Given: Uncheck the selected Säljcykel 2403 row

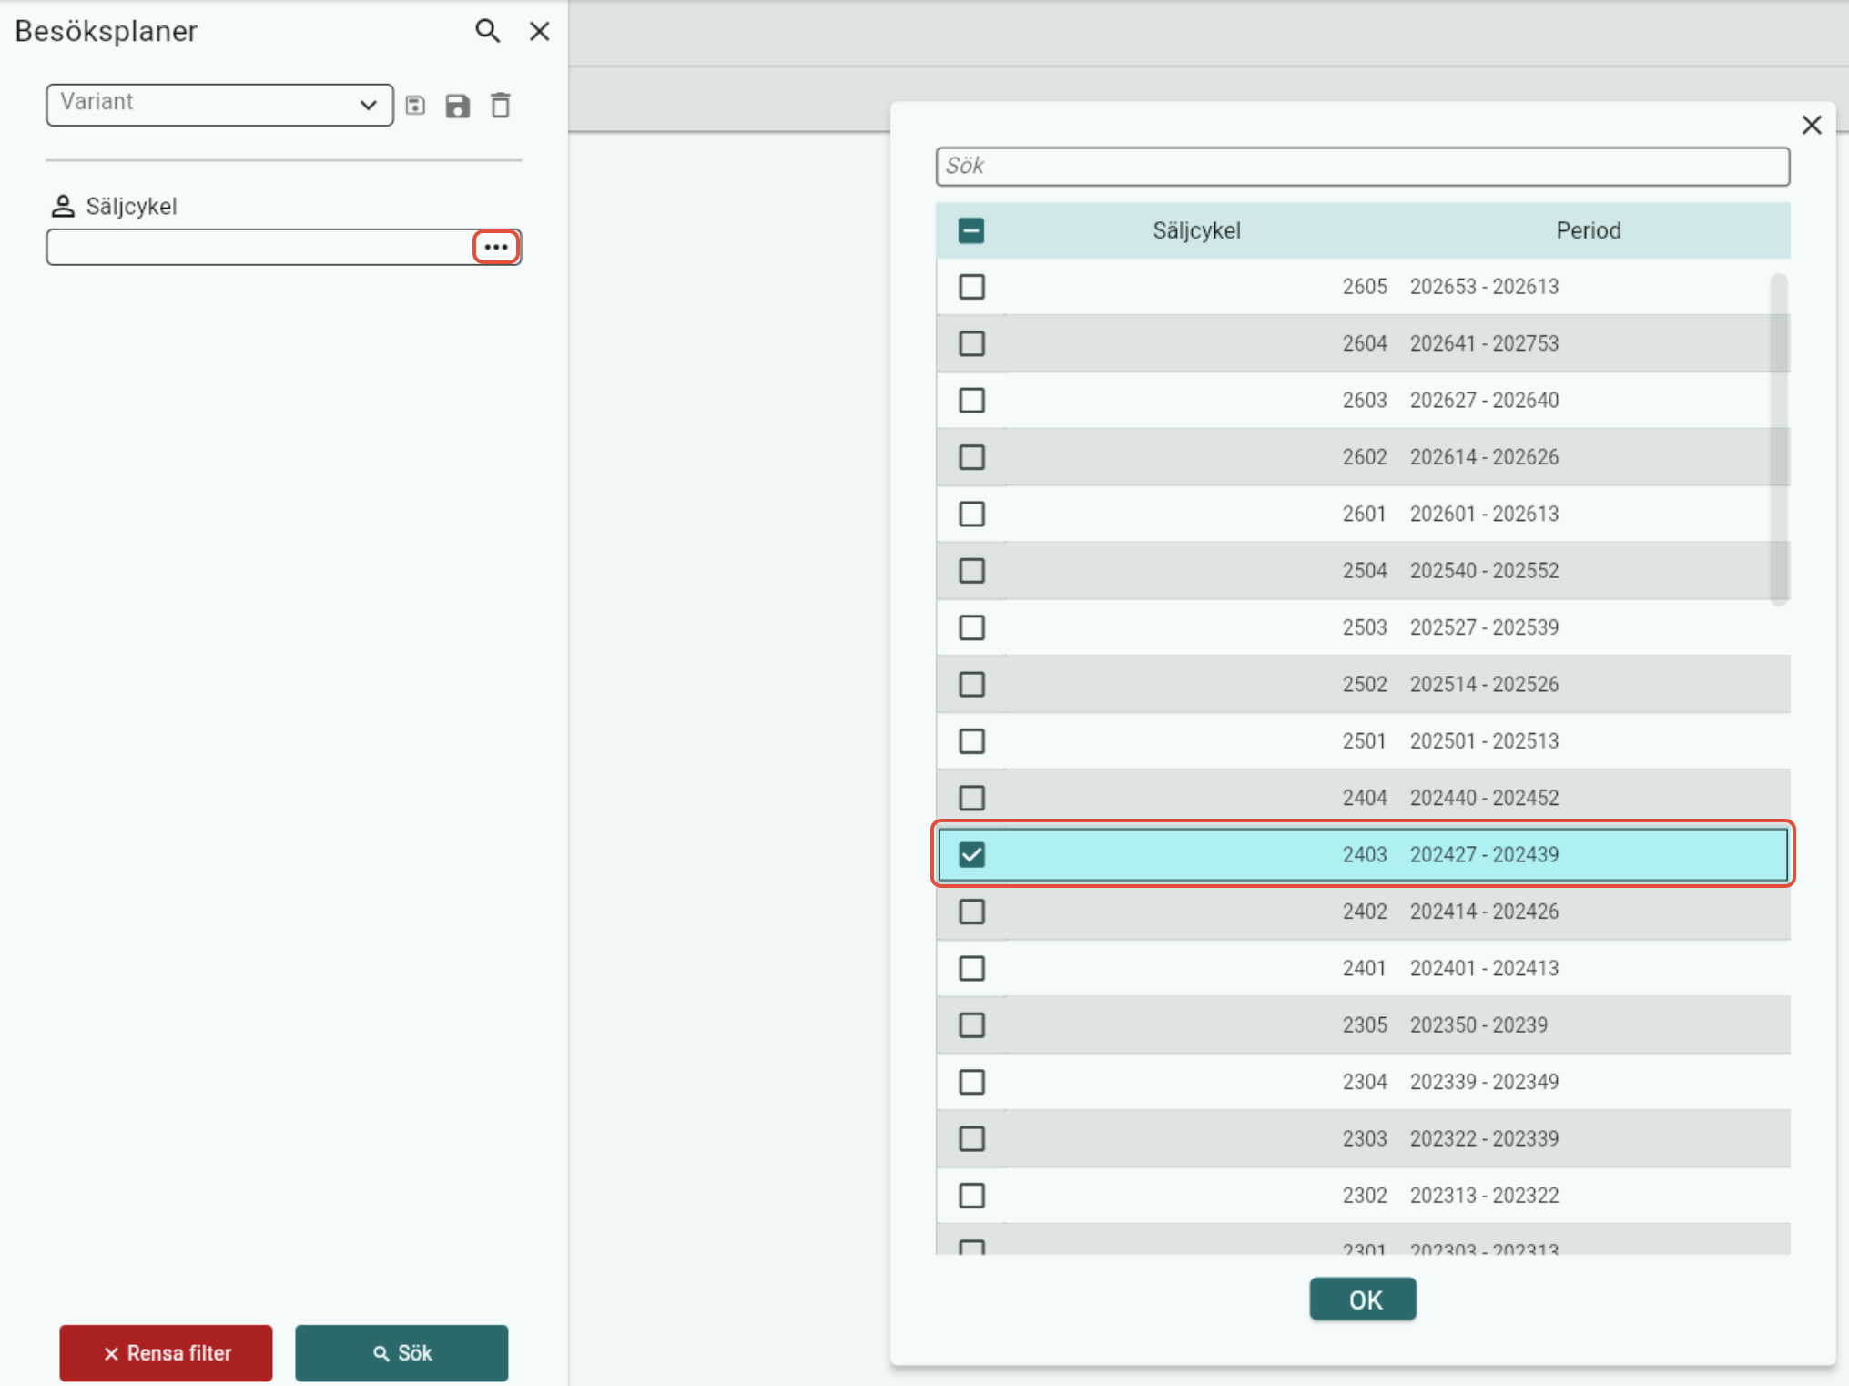Looking at the screenshot, I should click(971, 854).
